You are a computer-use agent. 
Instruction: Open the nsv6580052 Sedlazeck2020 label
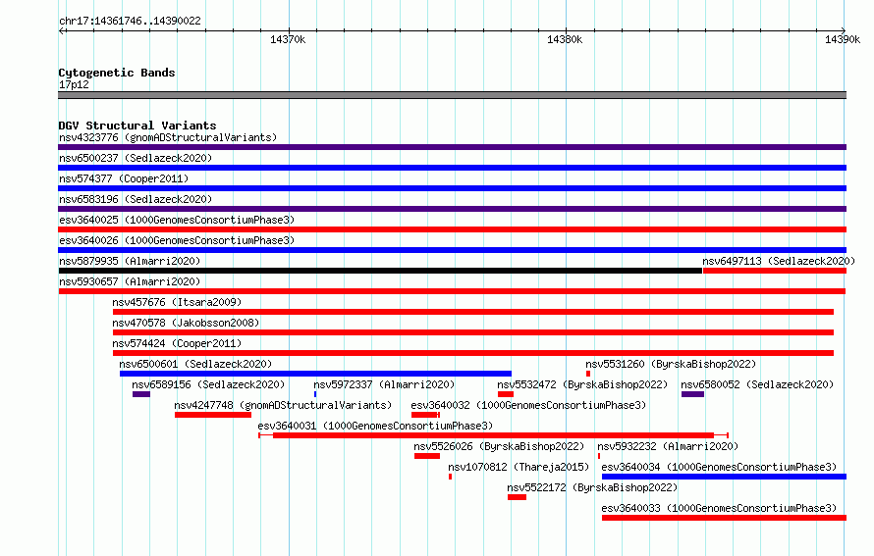coord(757,384)
